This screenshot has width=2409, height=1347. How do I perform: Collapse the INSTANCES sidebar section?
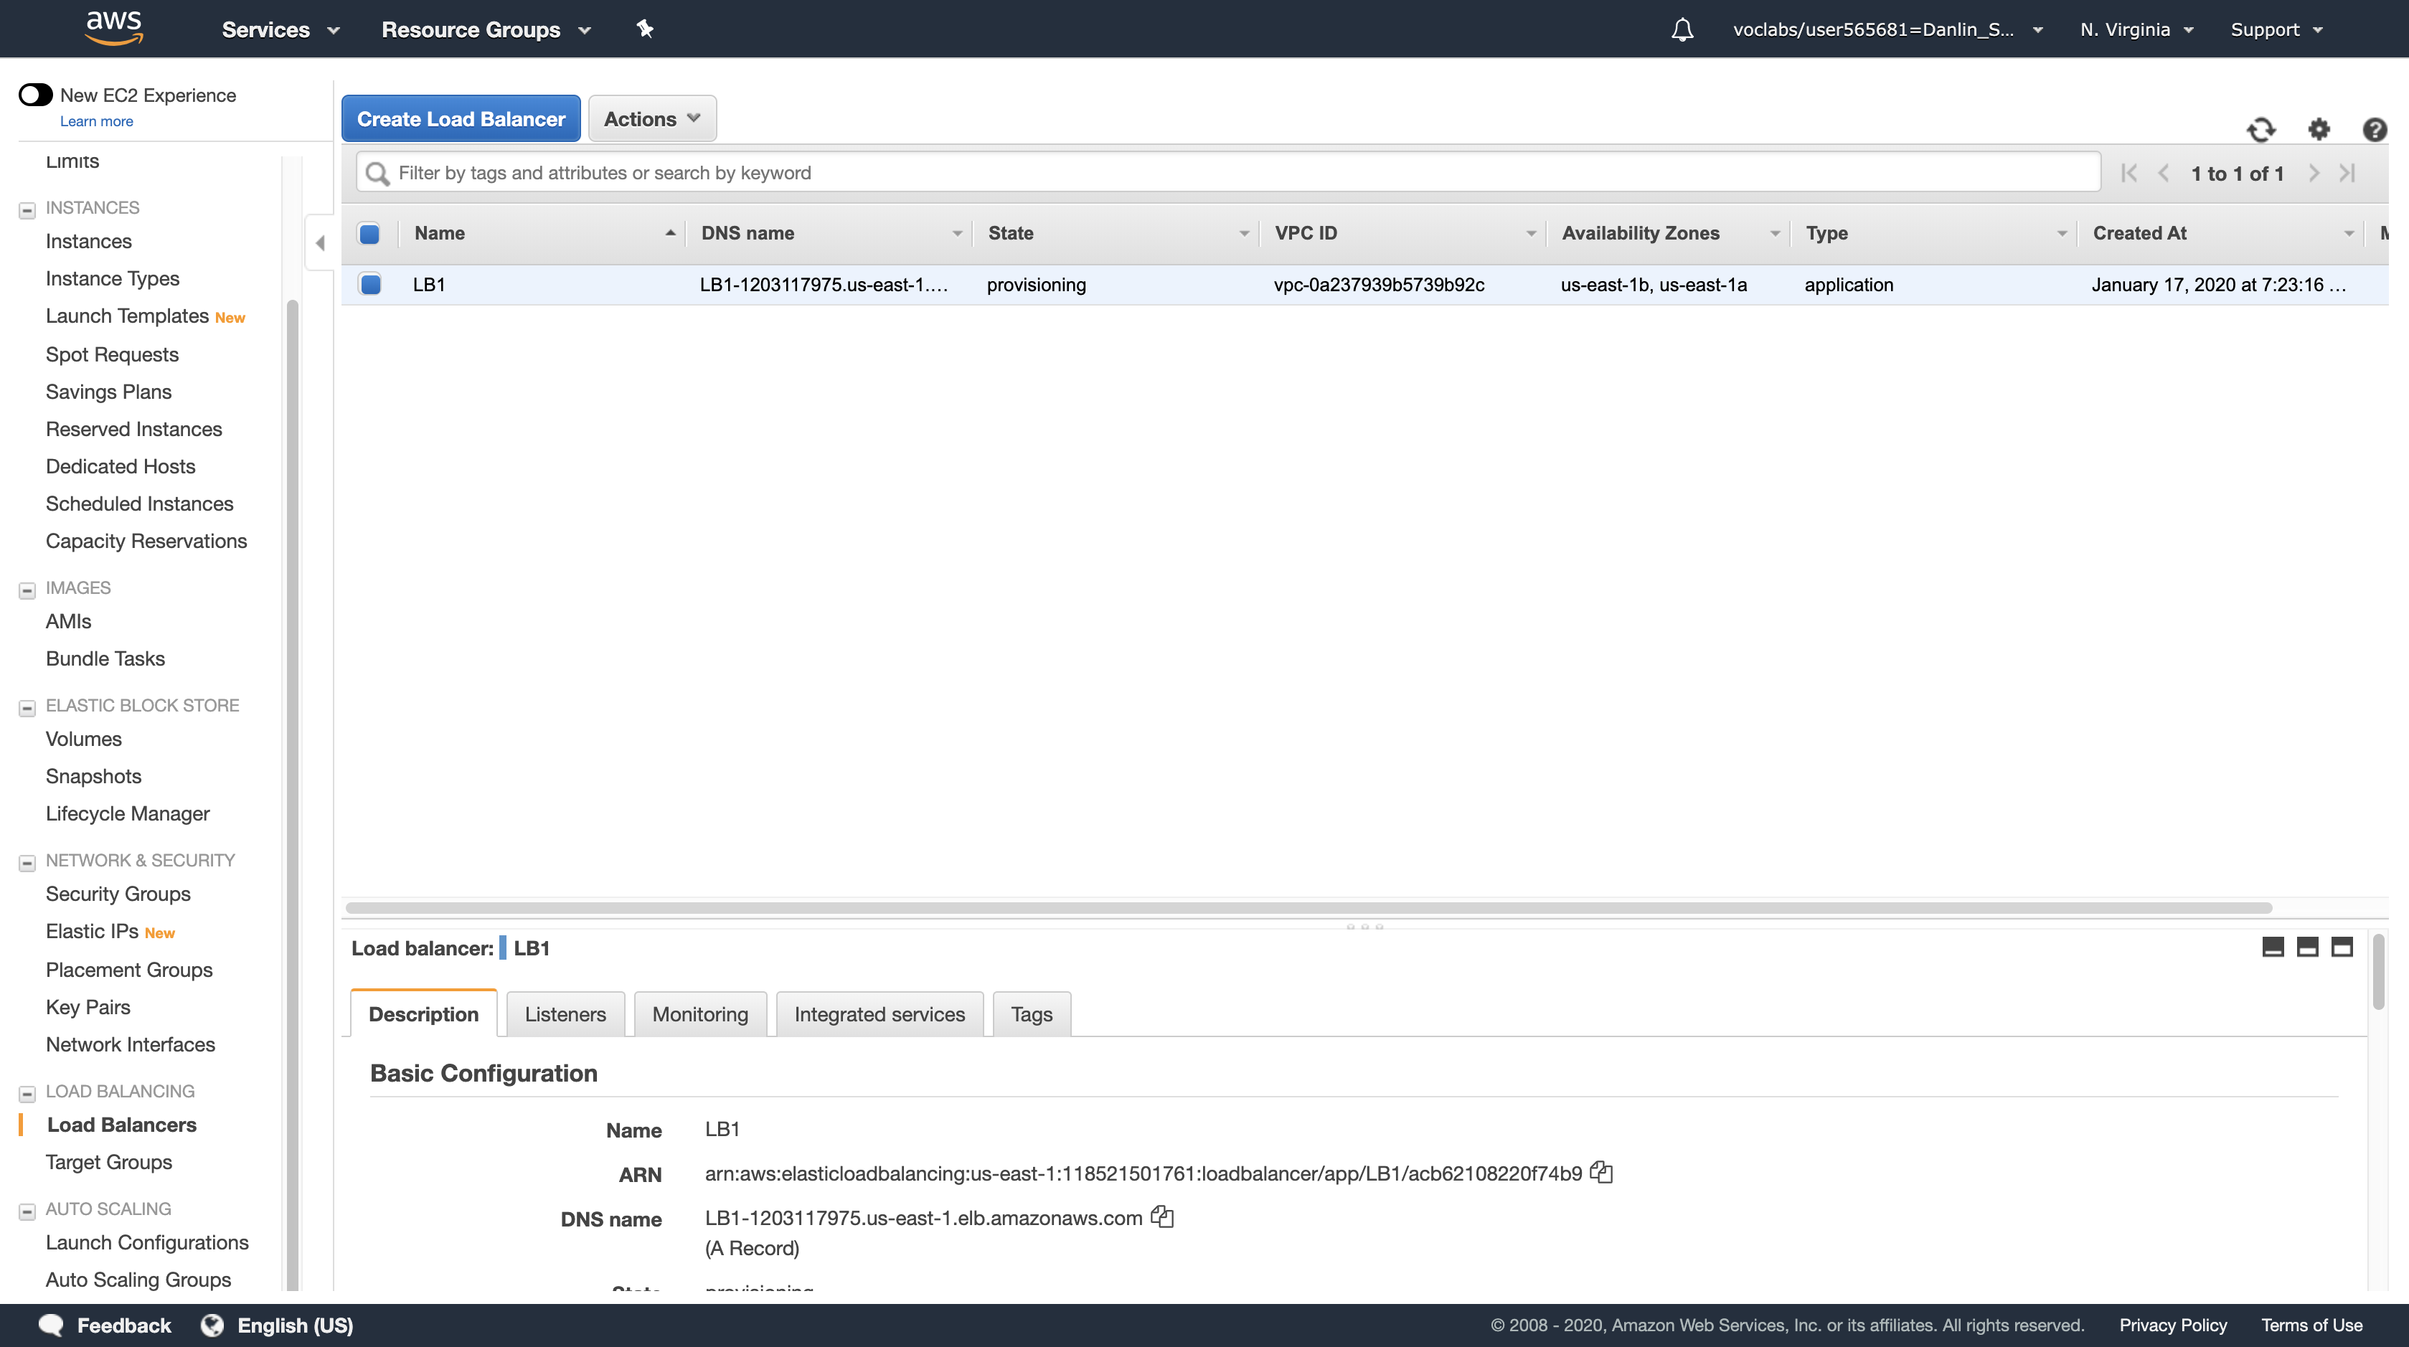27,209
